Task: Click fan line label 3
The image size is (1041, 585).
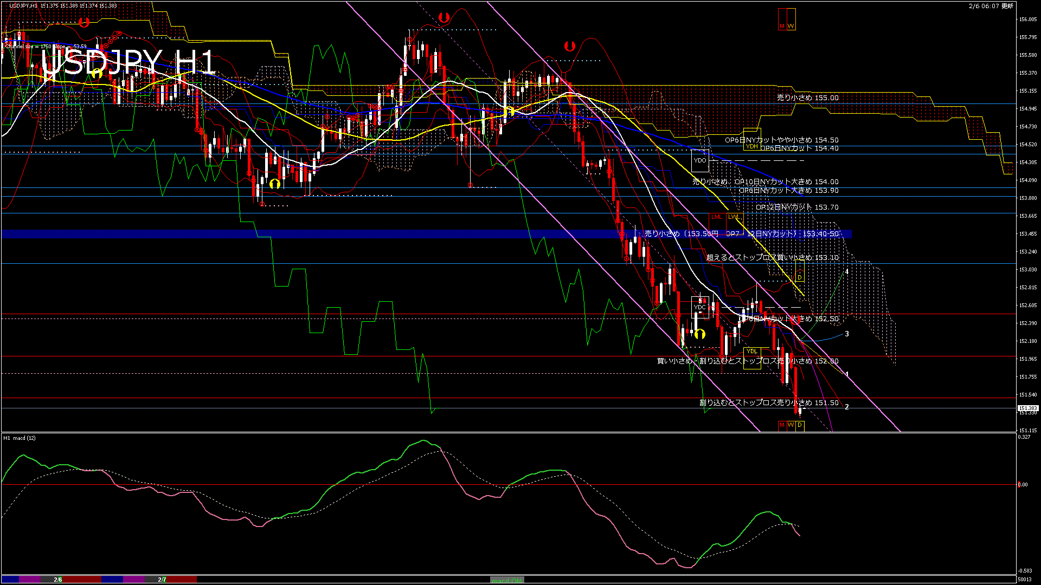Action: 847,334
